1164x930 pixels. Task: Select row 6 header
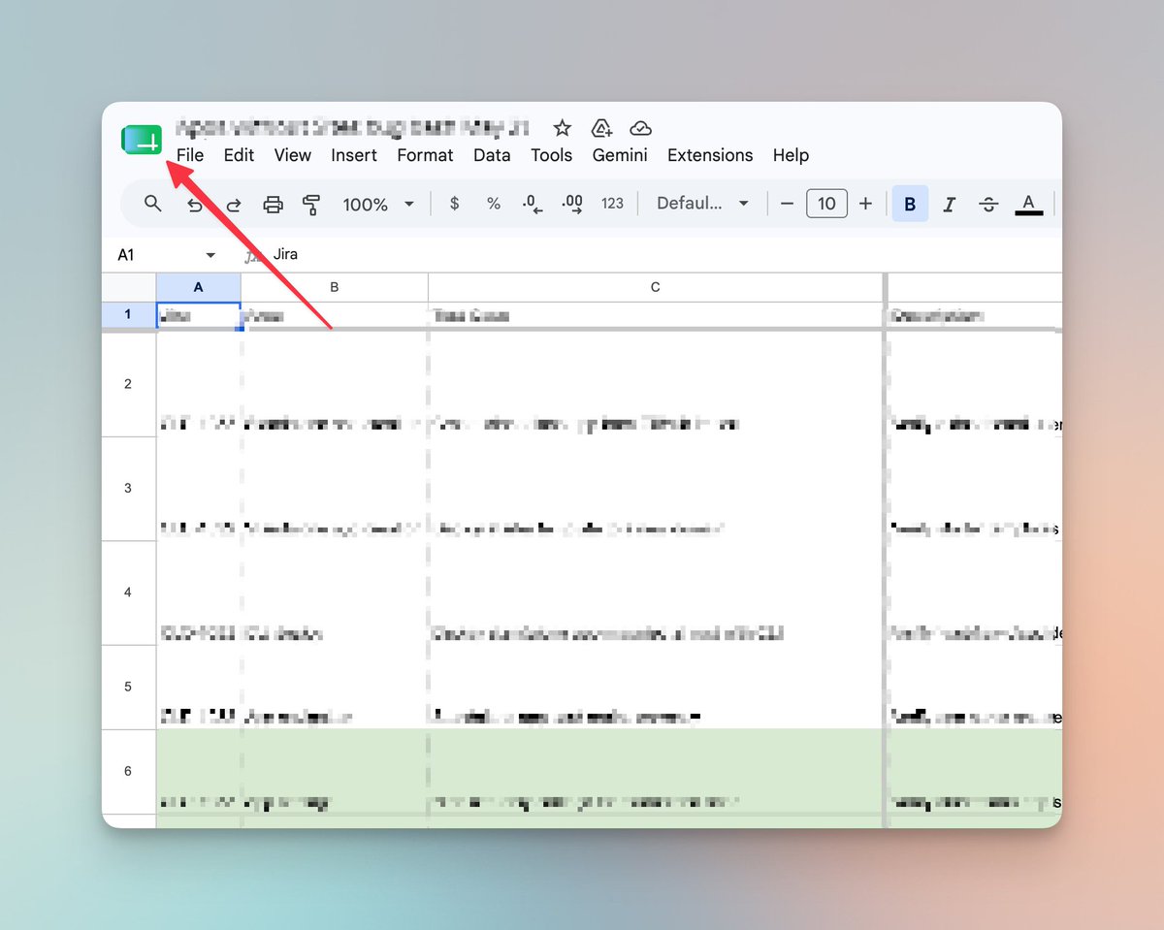128,771
